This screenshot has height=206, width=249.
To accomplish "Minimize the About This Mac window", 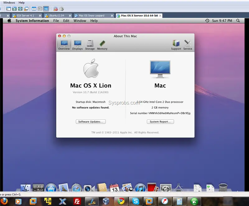I will pos(64,36).
